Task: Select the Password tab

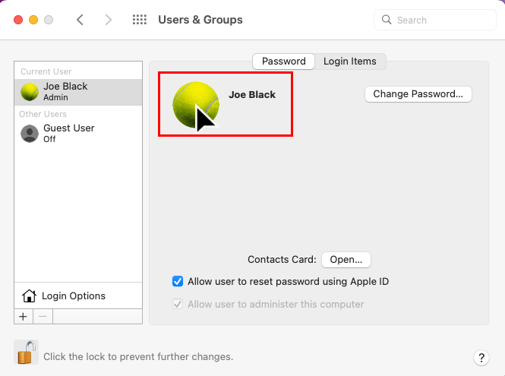Action: pyautogui.click(x=283, y=62)
